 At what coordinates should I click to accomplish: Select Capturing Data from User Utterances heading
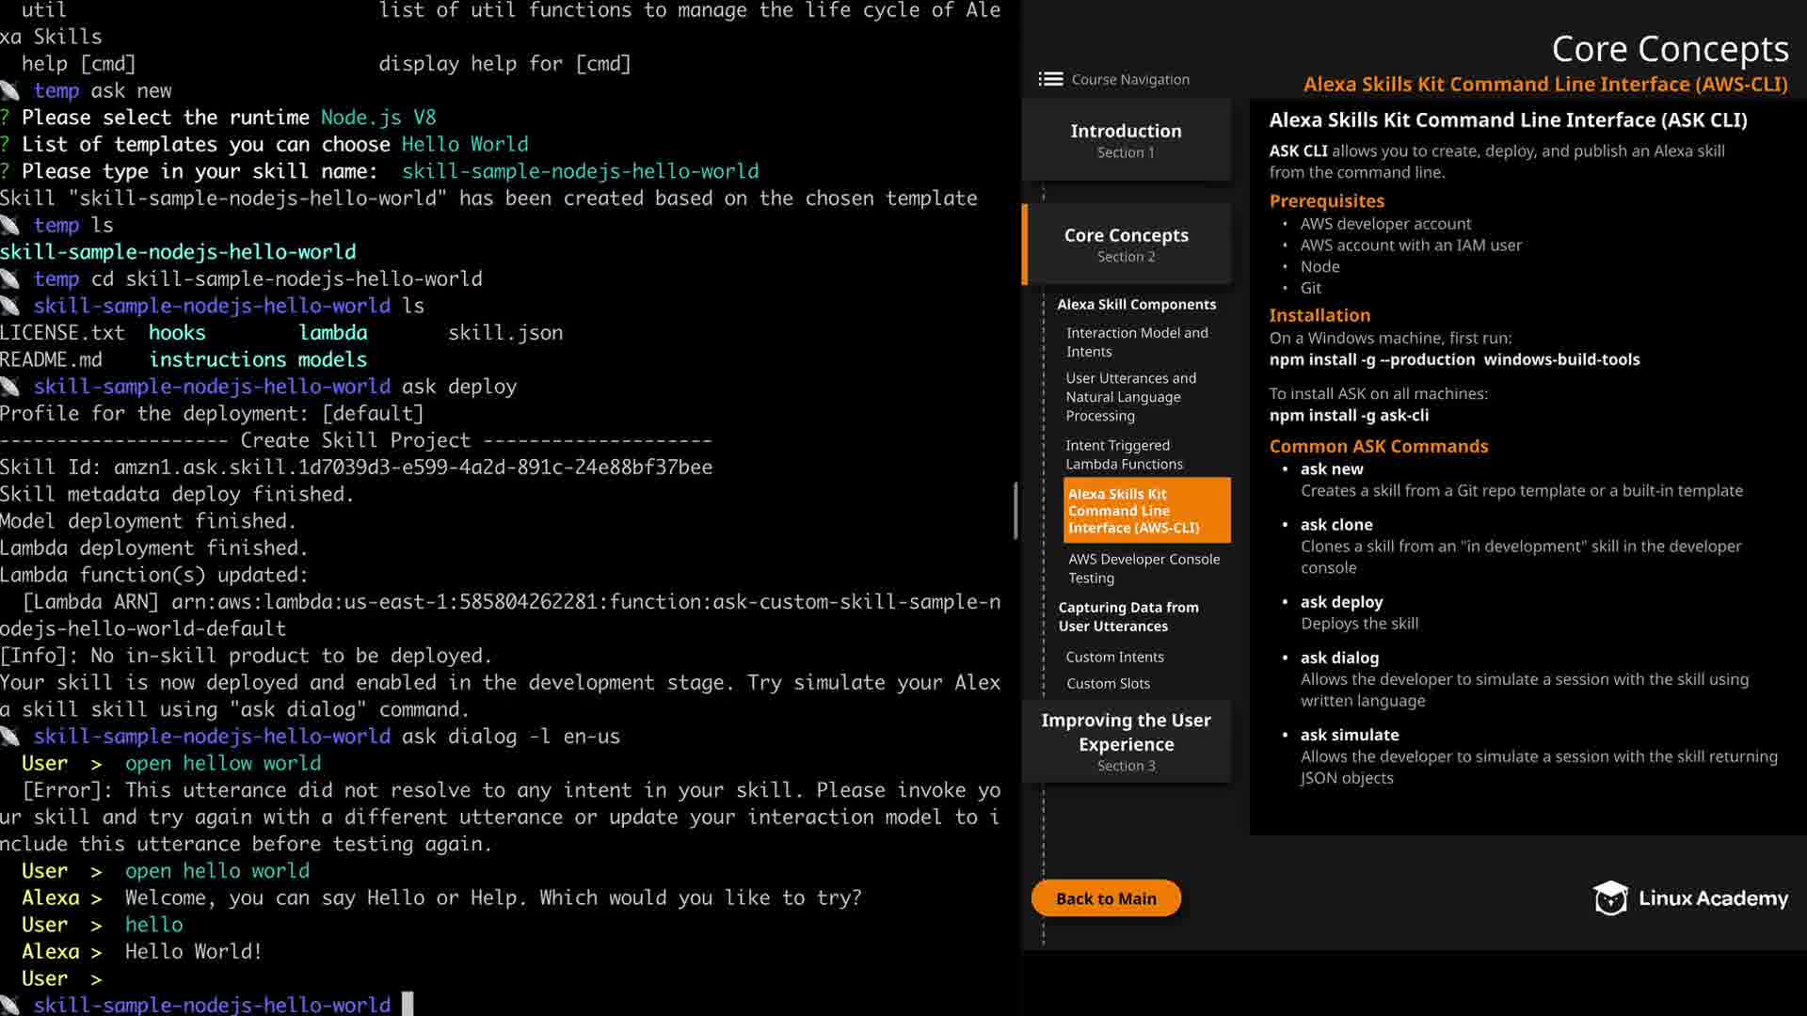1127,616
